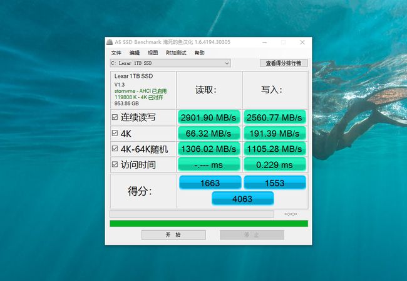Click the 953.86 GB capacity text
This screenshot has width=407, height=281.
(x=126, y=103)
